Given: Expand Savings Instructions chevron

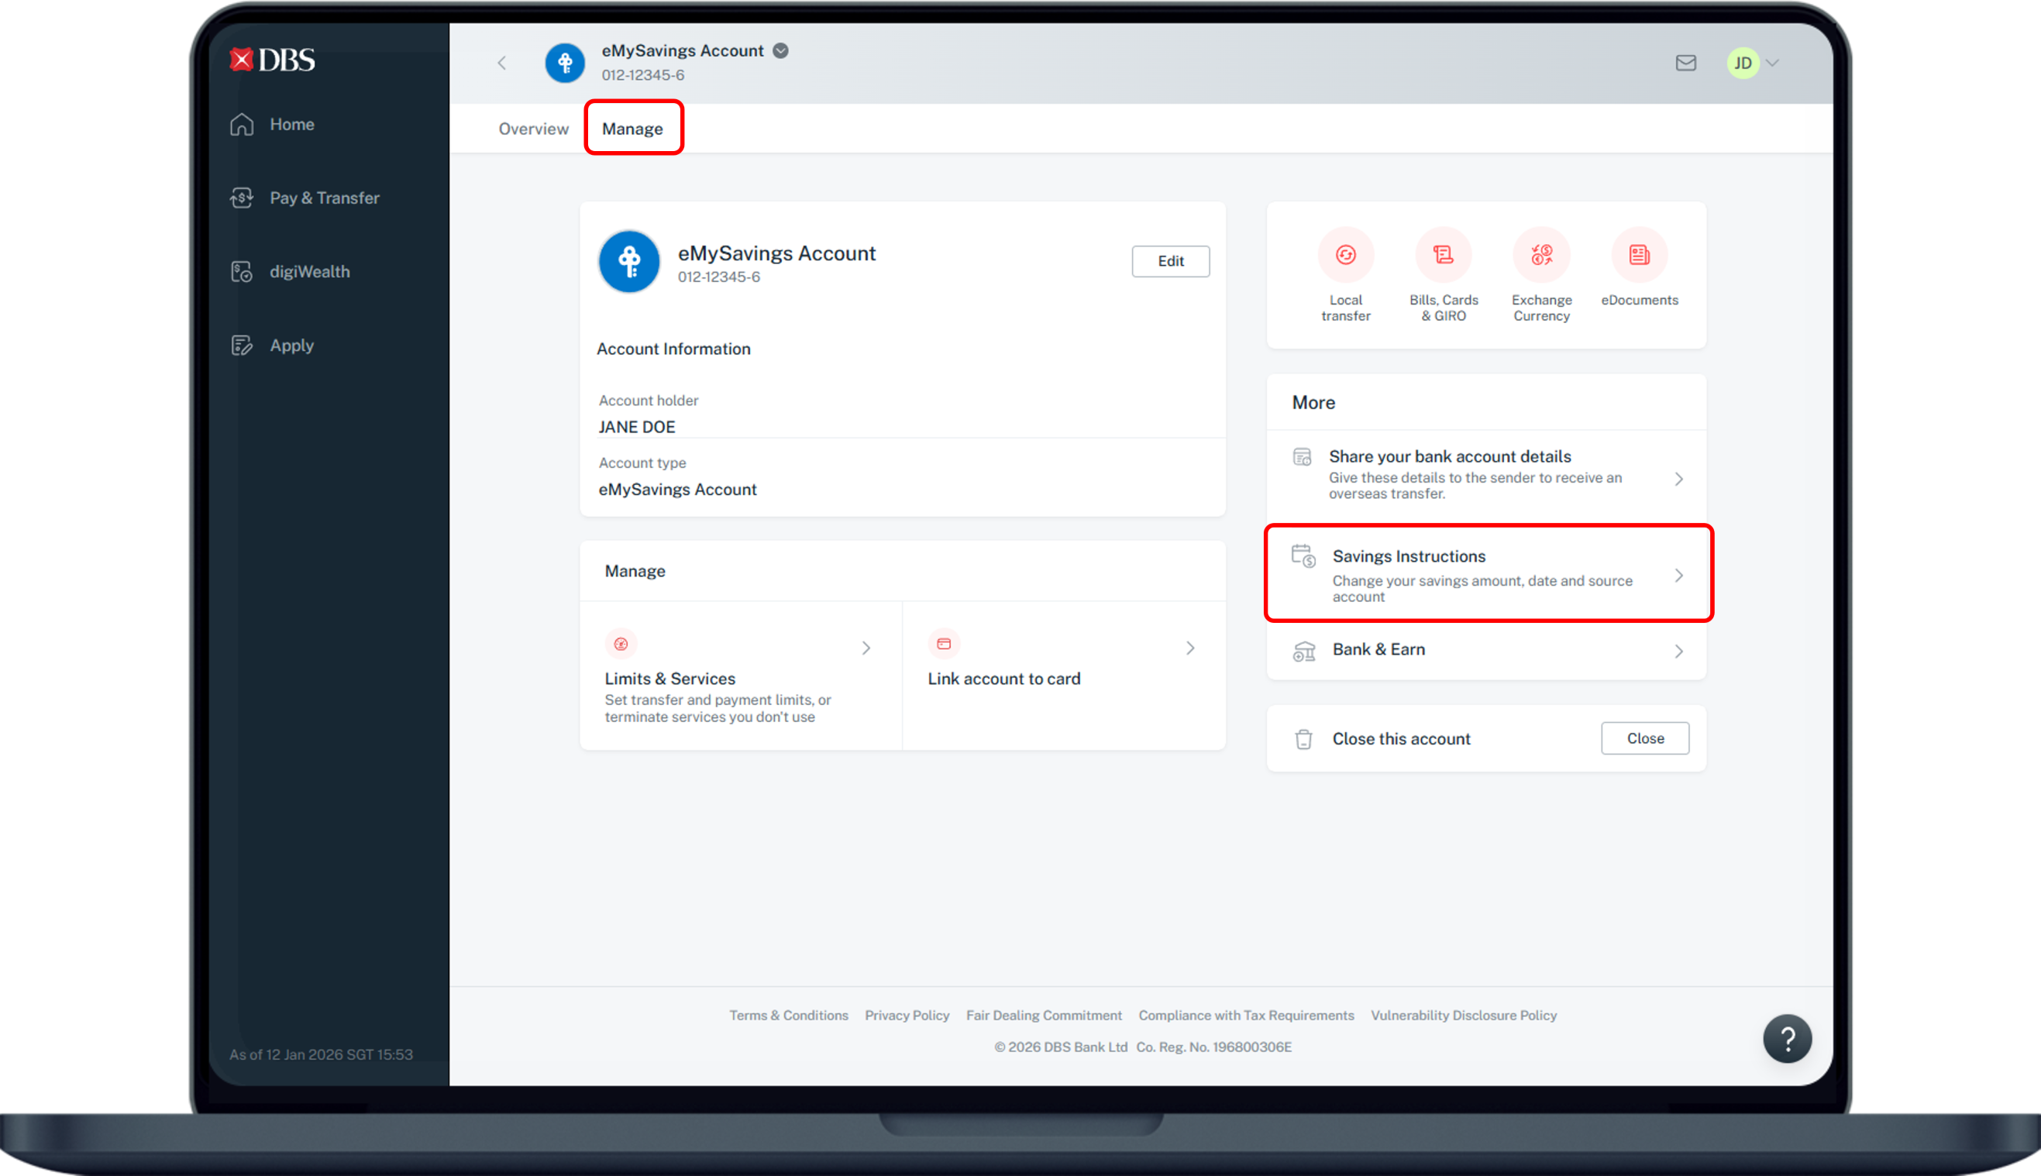Looking at the screenshot, I should 1679,575.
